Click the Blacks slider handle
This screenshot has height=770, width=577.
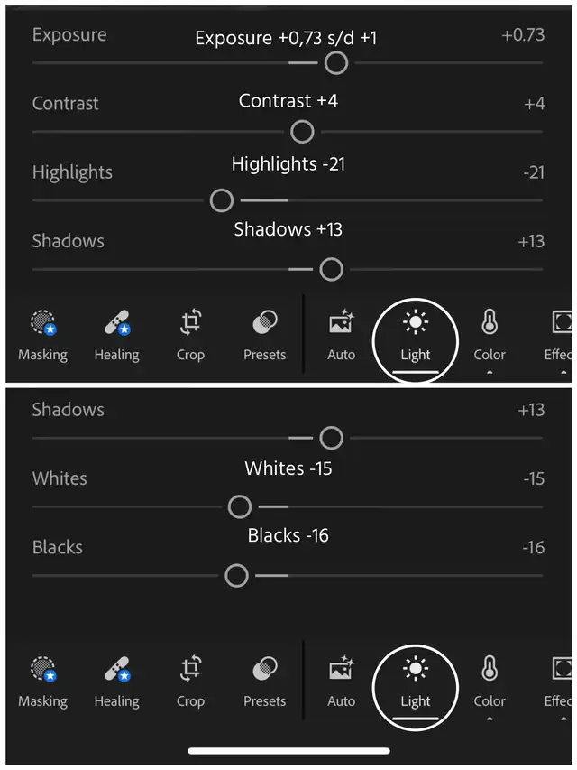(236, 575)
